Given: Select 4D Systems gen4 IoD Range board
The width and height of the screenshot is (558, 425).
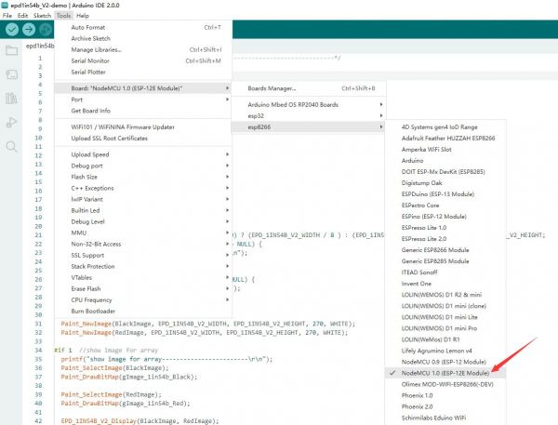Looking at the screenshot, I should 445,127.
